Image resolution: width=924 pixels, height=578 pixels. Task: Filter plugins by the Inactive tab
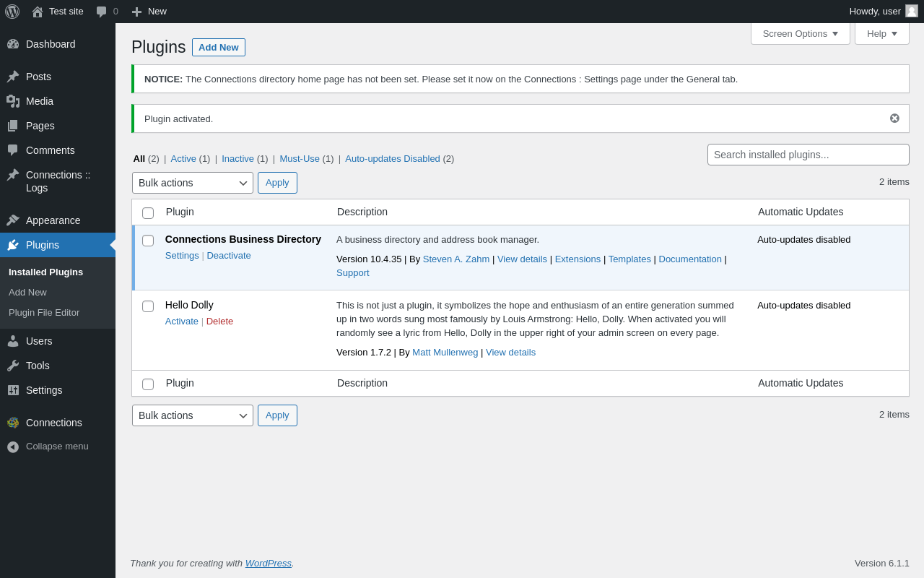(x=237, y=159)
